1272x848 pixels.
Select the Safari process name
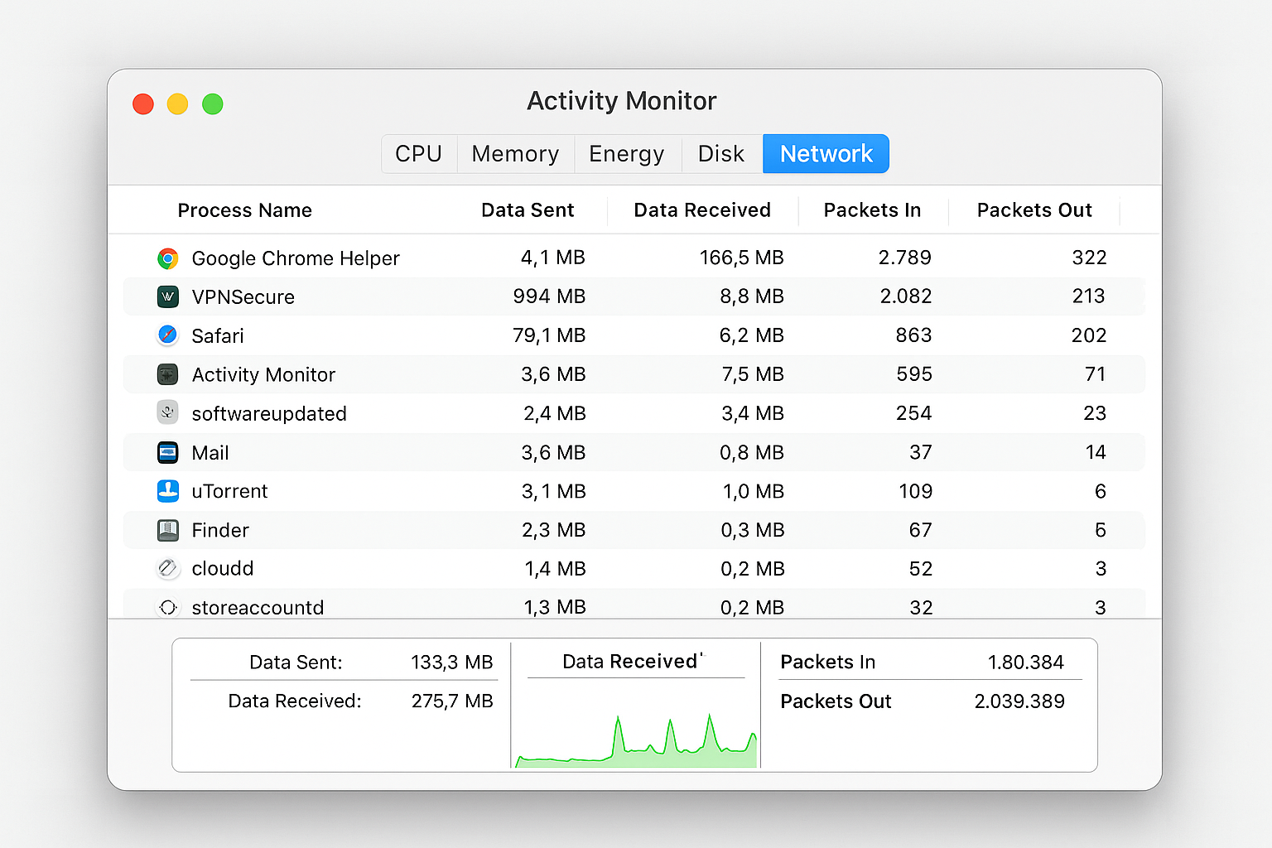(x=218, y=335)
